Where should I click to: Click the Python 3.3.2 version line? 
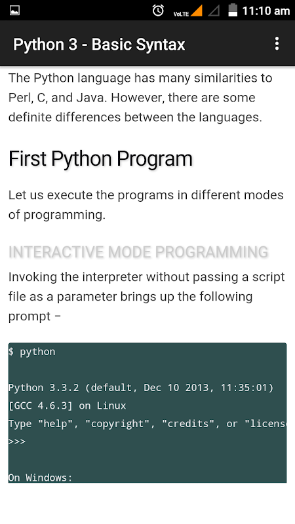[x=141, y=388]
